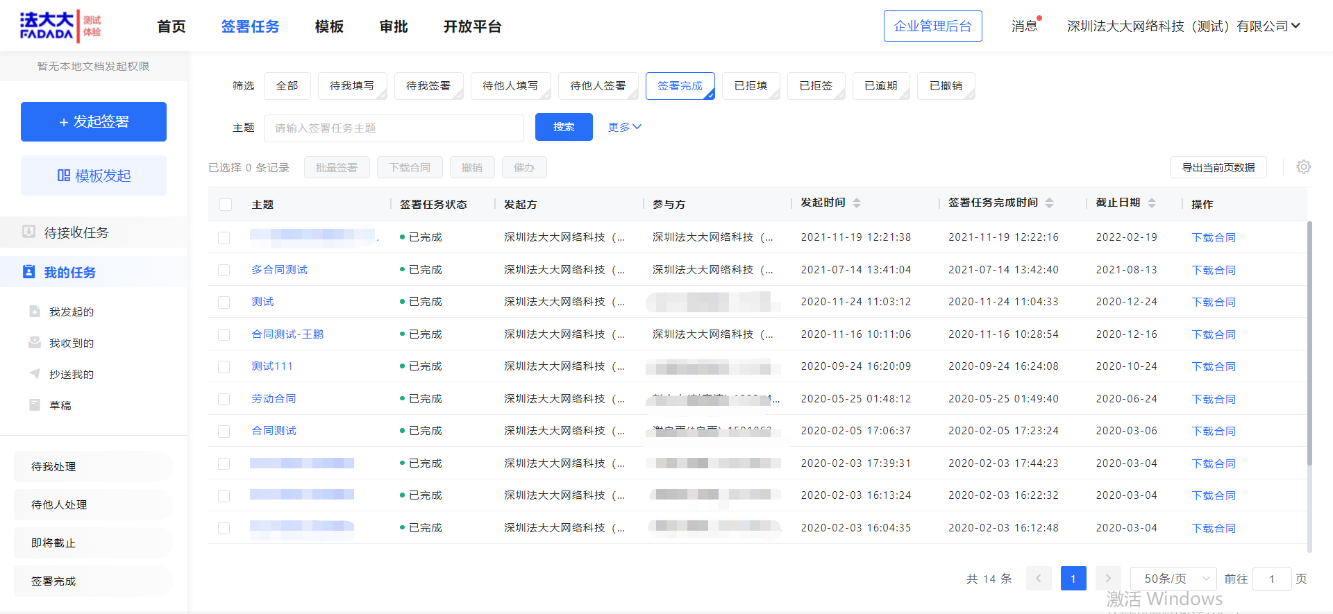The width and height of the screenshot is (1333, 614).
Task: Toggle the select-all header checkbox
Action: (226, 205)
